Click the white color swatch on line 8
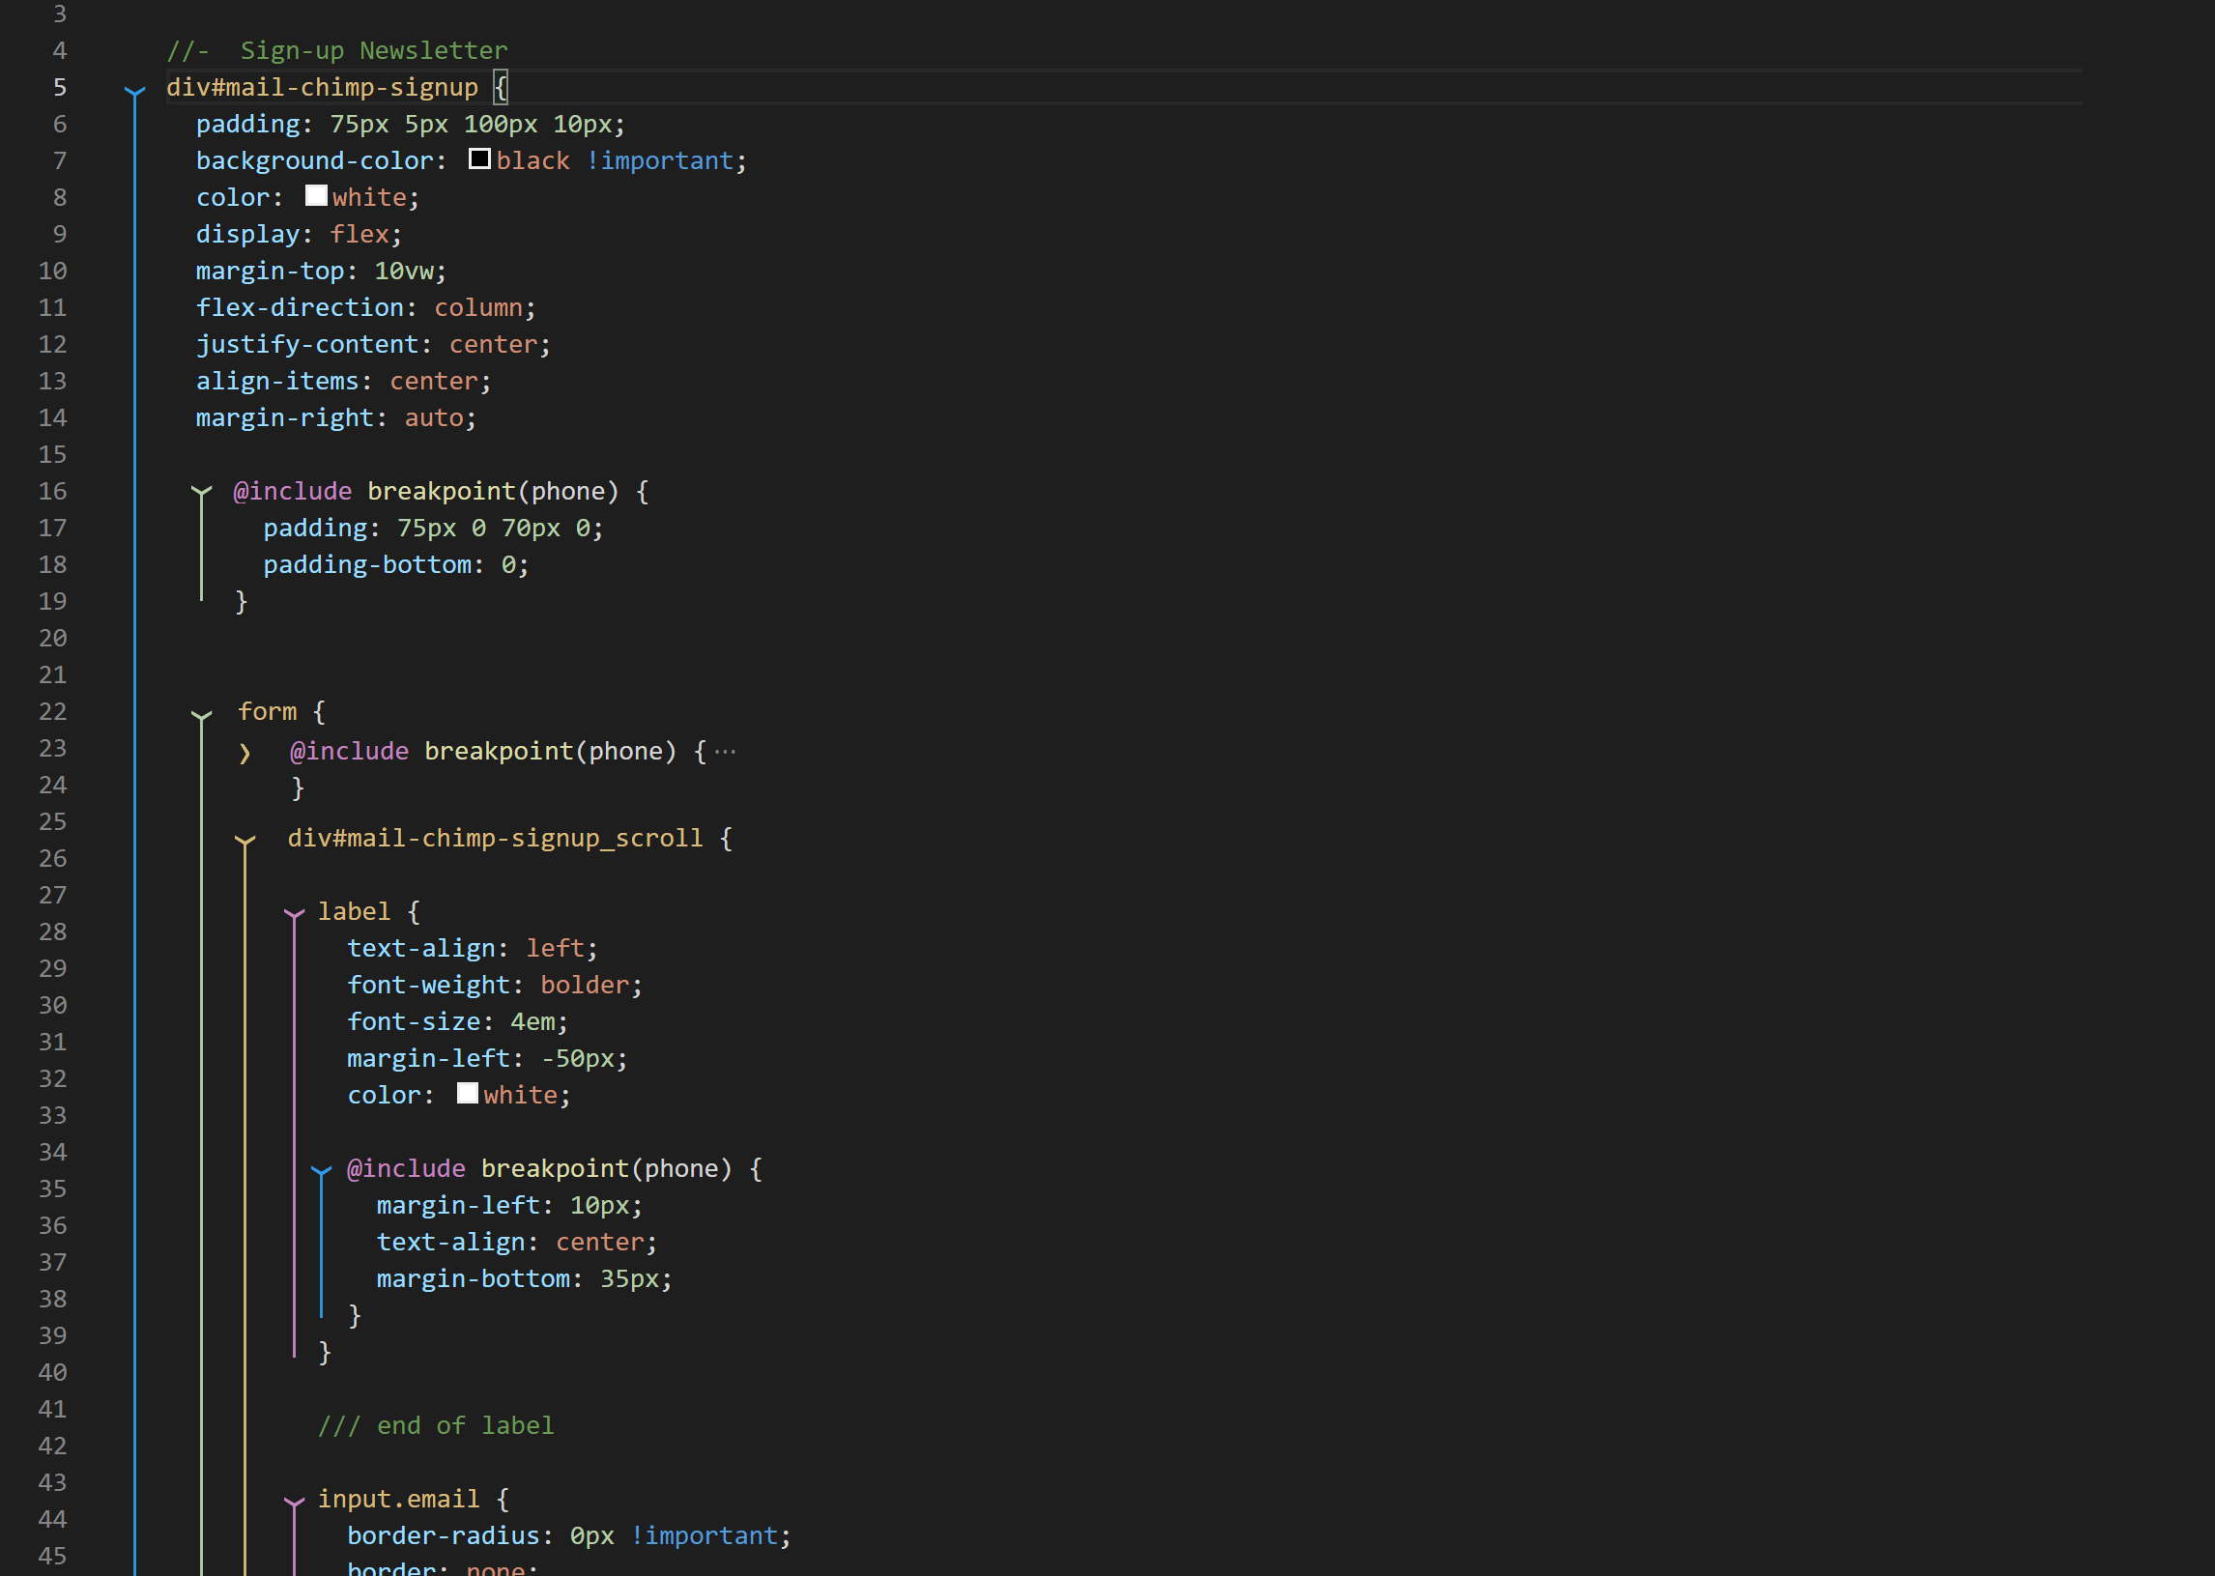The height and width of the screenshot is (1576, 2215). coord(315,195)
